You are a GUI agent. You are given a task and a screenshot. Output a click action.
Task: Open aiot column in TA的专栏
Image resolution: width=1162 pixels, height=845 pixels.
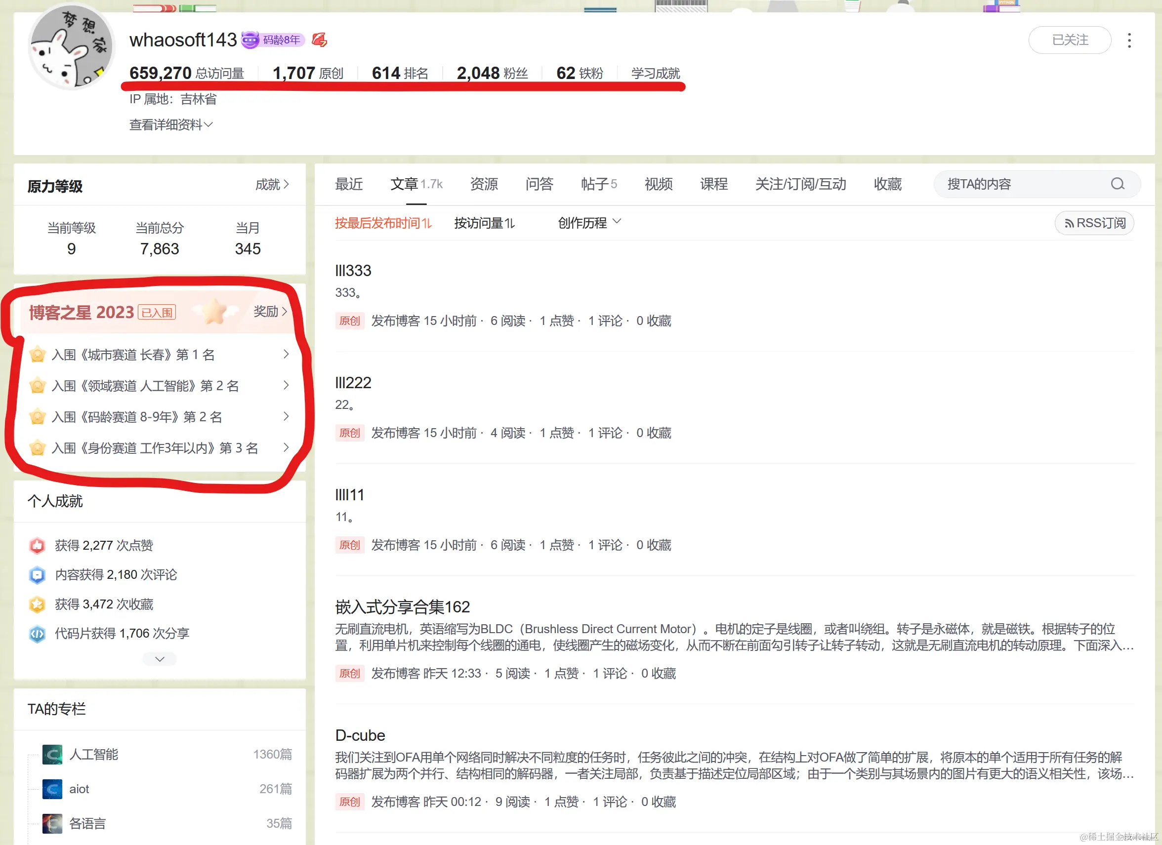[167, 789]
